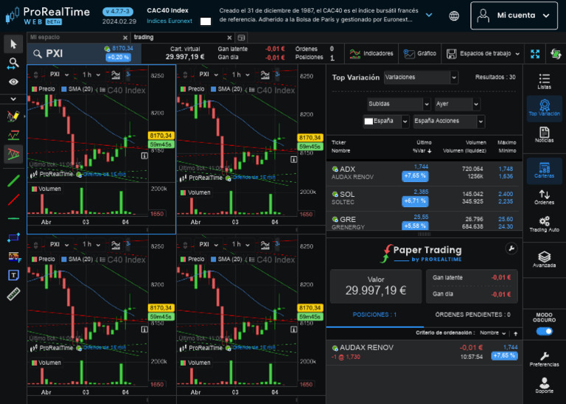The height and width of the screenshot is (404, 566).
Task: Sort by %Var column header
Action: (422, 151)
